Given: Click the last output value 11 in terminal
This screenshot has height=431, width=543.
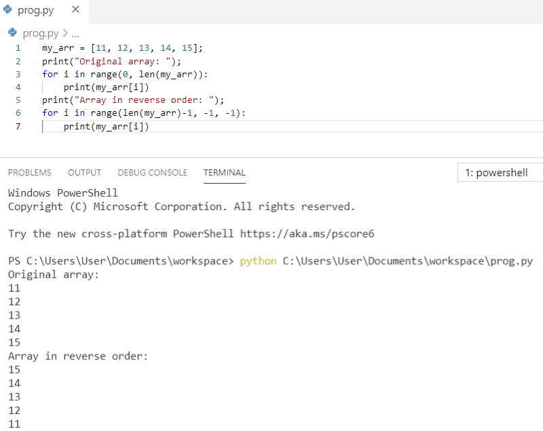Looking at the screenshot, I should pos(14,424).
